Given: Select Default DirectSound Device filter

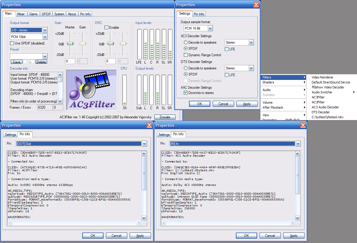Looking at the screenshot, I should [331, 82].
